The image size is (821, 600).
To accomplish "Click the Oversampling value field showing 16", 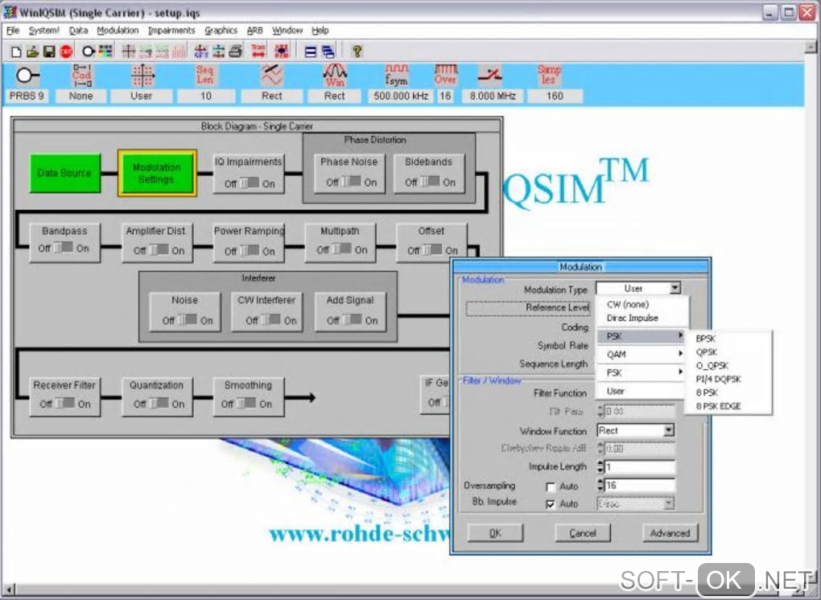I will (x=639, y=486).
